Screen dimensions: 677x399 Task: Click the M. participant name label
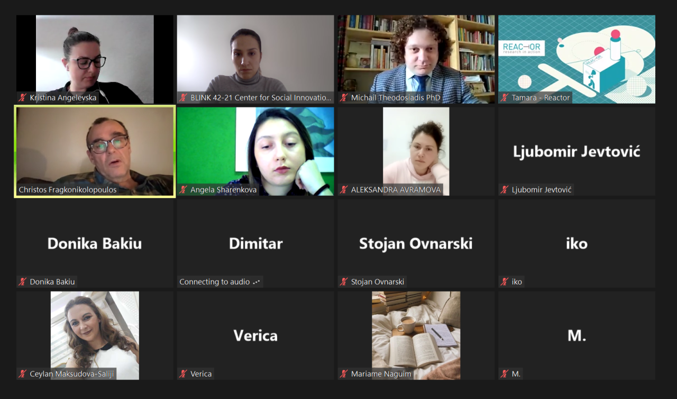click(x=516, y=374)
